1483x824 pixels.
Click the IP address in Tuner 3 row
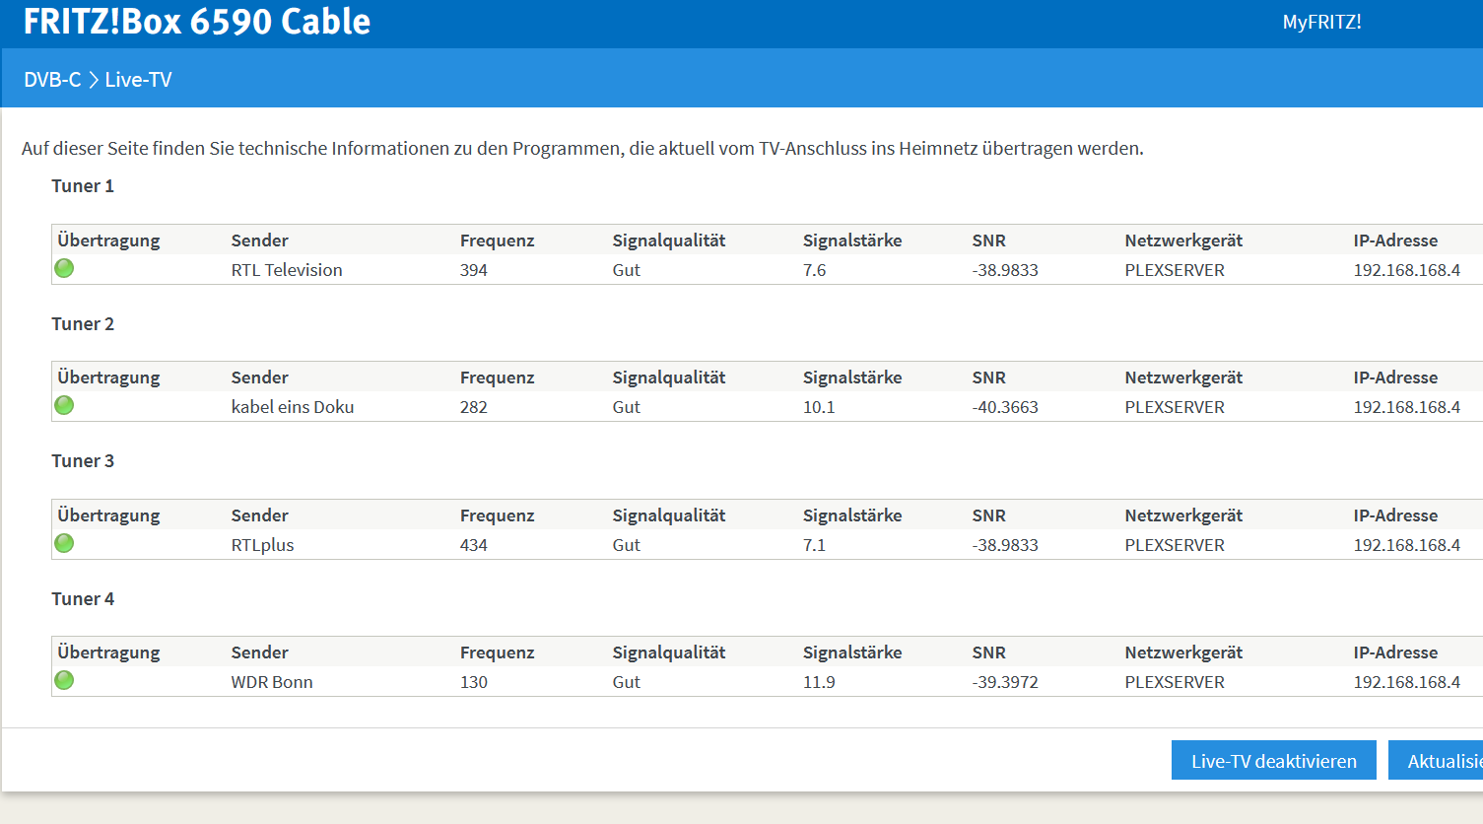tap(1406, 545)
